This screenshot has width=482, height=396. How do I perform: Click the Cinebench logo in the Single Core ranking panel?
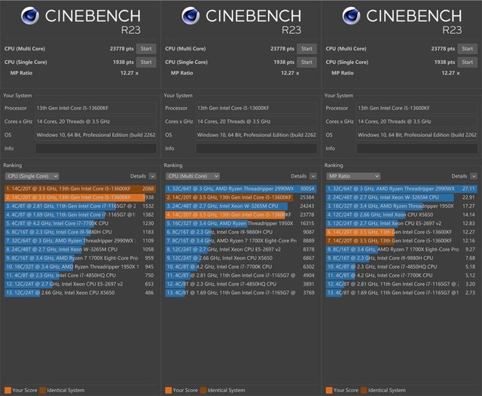click(30, 16)
